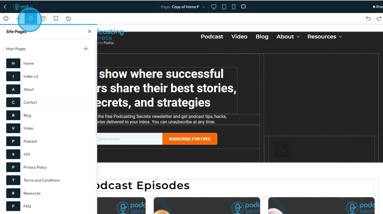
Task: Open the version history clock icon
Action: [68, 18]
